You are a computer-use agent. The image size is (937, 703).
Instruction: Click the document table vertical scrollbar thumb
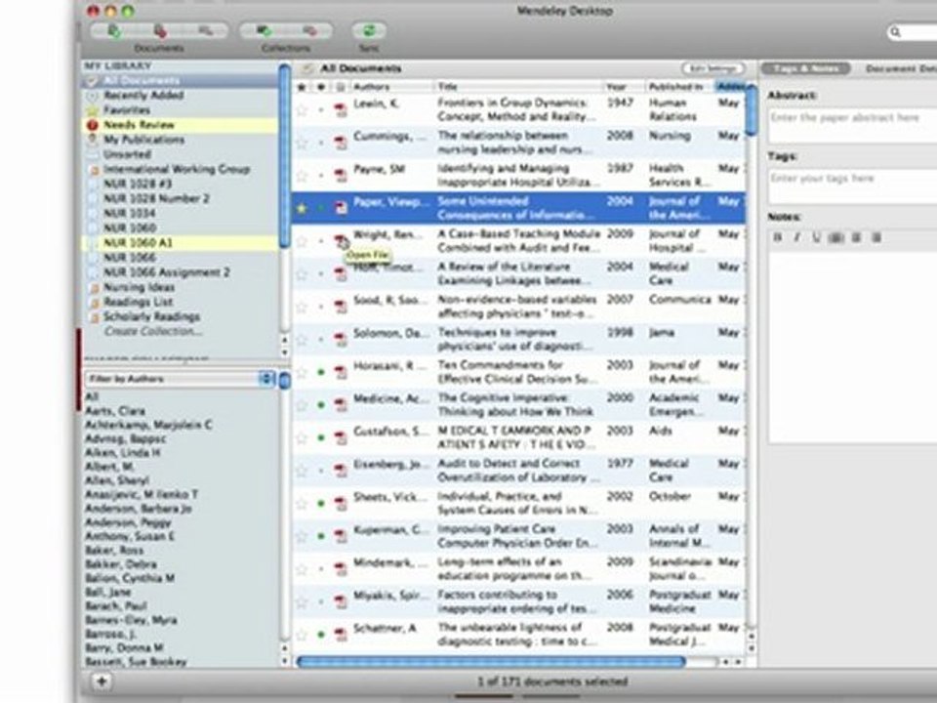tap(752, 110)
